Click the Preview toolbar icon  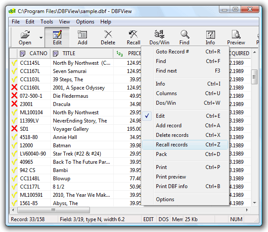tap(236, 35)
